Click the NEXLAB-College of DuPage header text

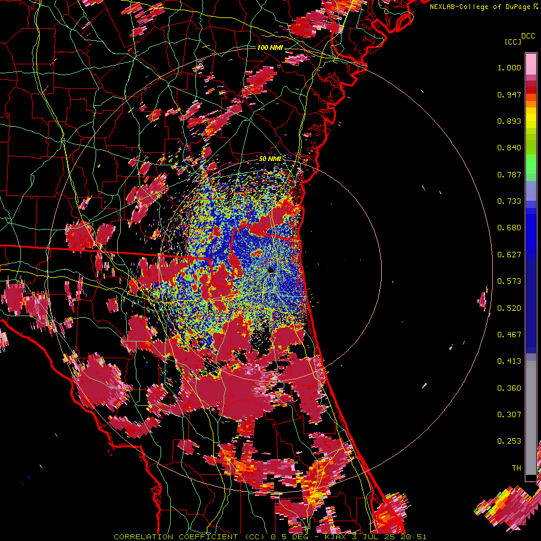tap(480, 7)
